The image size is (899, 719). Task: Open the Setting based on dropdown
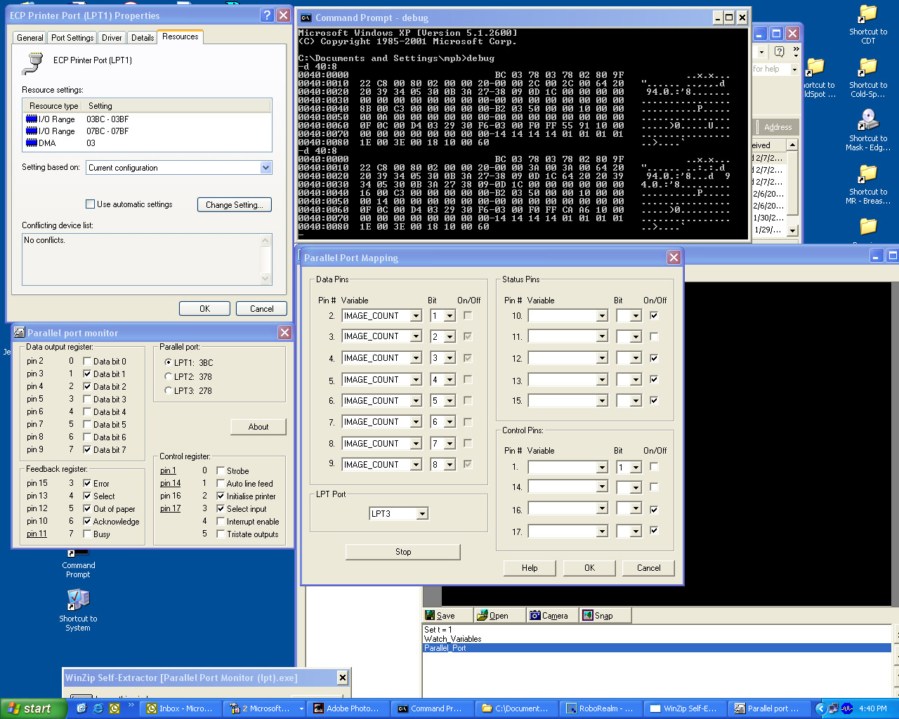[265, 168]
